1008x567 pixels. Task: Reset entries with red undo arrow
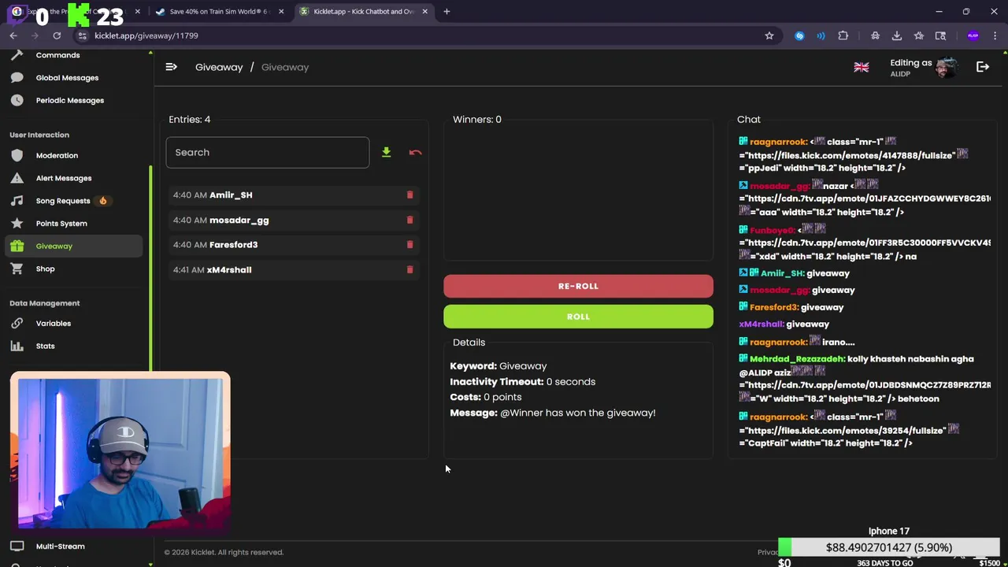(415, 152)
